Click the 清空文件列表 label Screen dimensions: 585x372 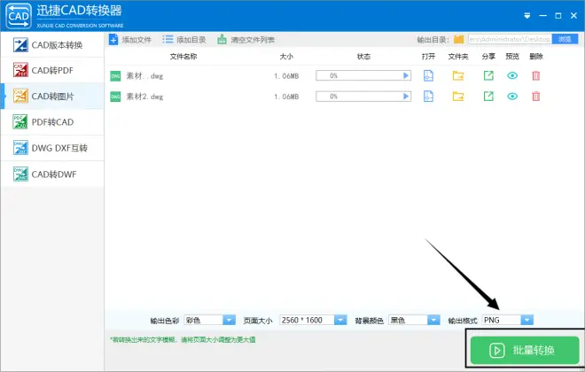tap(253, 40)
